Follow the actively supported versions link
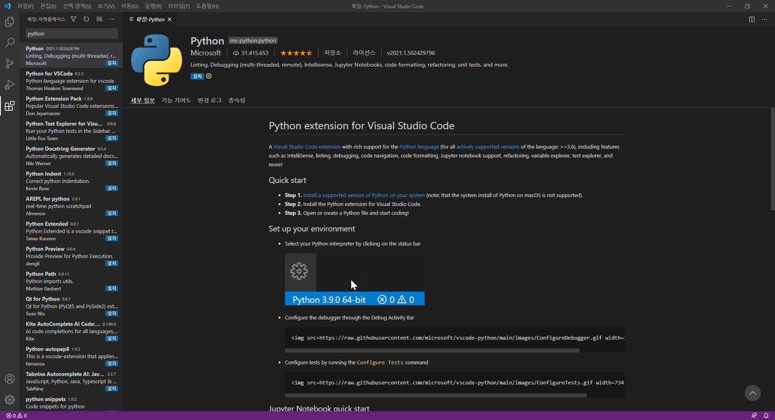This screenshot has width=775, height=420. tap(488, 147)
